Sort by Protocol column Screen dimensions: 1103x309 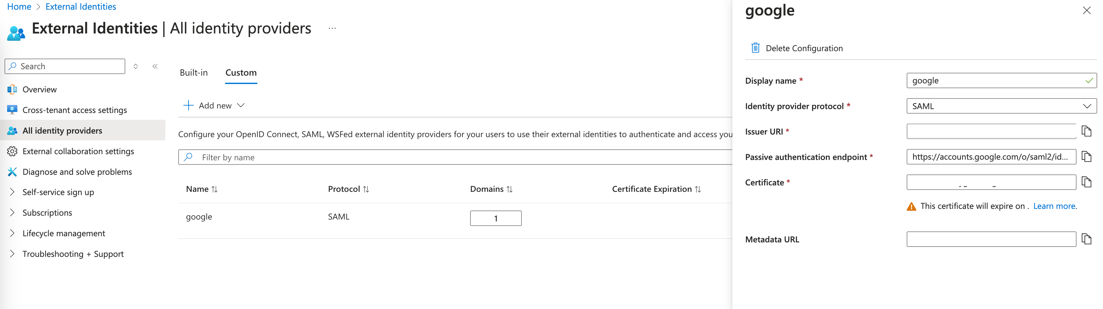[366, 189]
